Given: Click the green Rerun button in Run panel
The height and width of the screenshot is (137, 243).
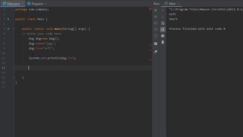Looking at the screenshot, I should pos(156,10).
